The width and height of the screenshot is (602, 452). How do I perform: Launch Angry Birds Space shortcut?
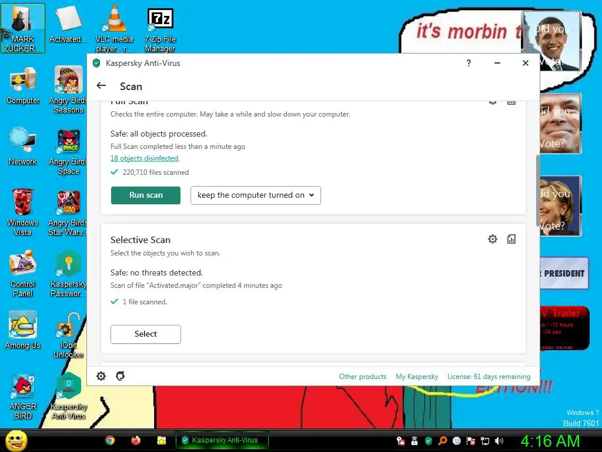[x=68, y=152]
